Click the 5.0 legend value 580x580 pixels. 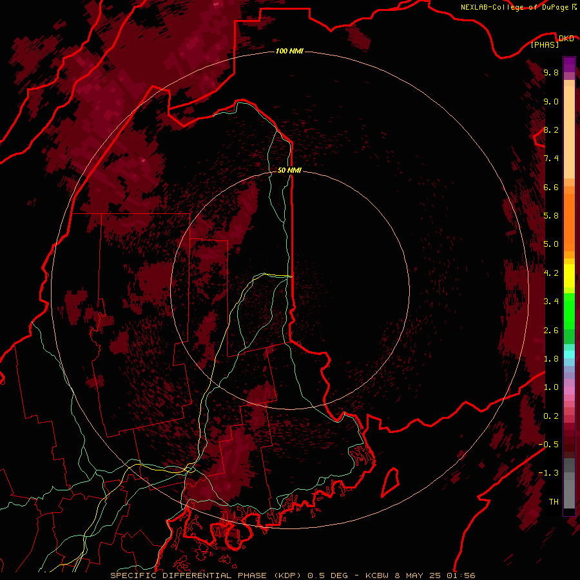point(551,244)
